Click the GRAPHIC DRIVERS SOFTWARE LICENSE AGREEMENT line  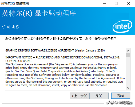pos(55,50)
